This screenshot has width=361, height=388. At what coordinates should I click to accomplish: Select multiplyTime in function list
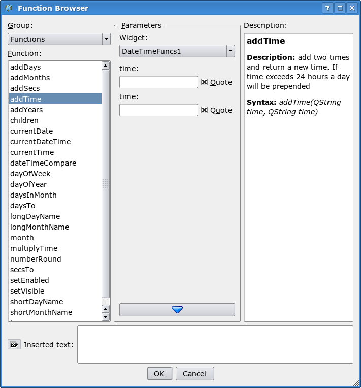click(x=55, y=248)
